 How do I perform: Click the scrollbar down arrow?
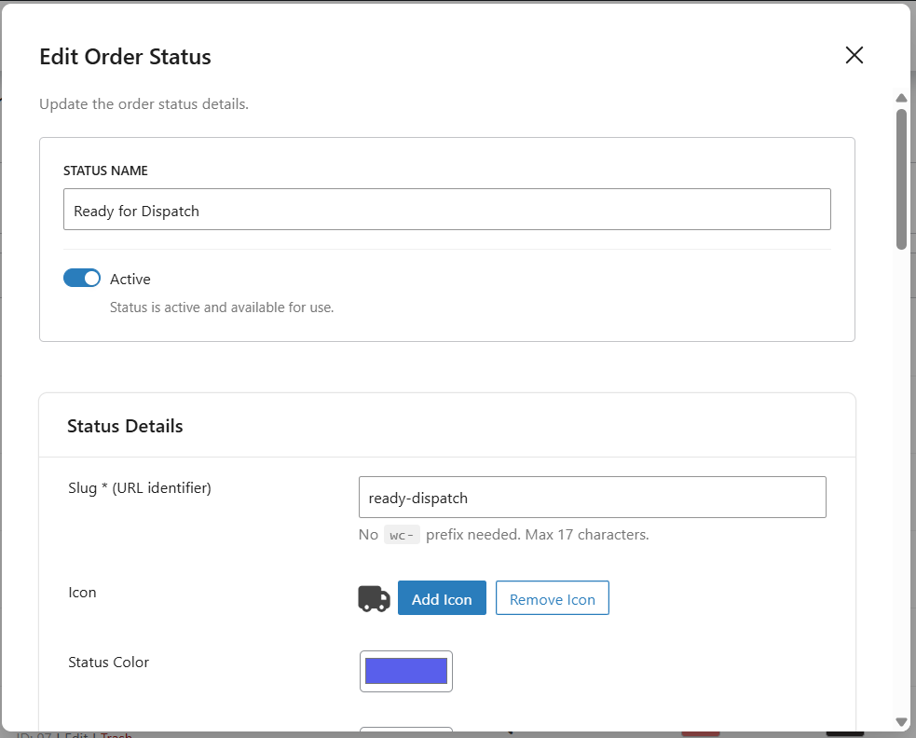pos(901,721)
